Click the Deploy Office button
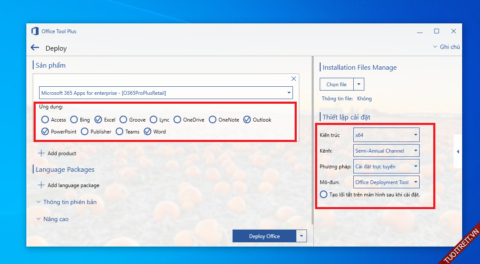Screen dimensions: 480x264 (x=264, y=236)
